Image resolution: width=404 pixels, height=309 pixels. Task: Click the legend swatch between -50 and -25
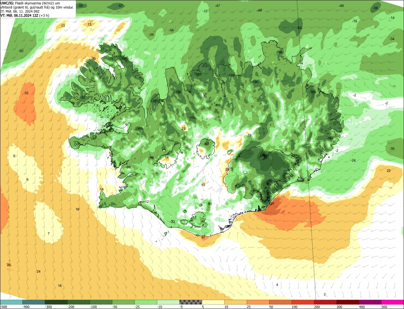tap(123, 302)
